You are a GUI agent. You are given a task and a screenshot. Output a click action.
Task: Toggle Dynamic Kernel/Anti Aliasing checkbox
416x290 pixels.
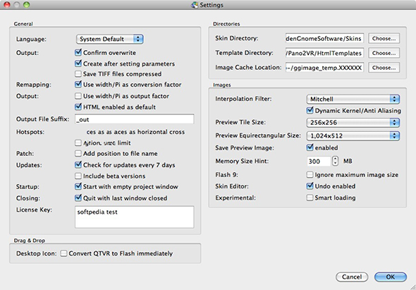310,110
